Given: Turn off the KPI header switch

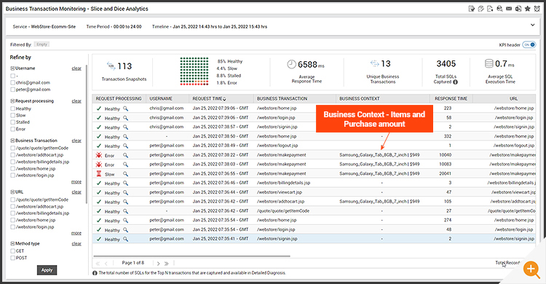Looking at the screenshot, I should (529, 44).
